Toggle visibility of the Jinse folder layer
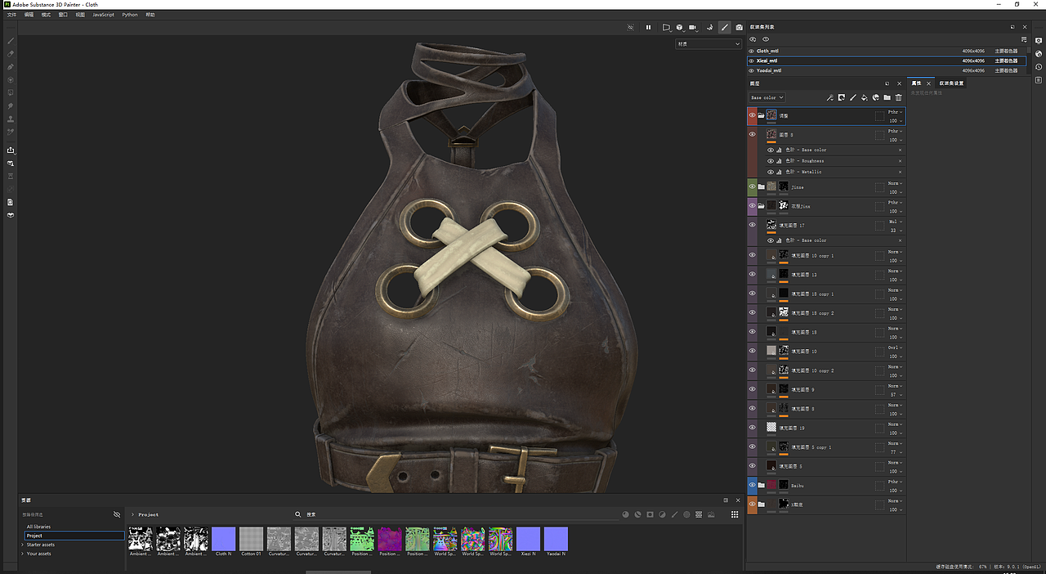Image resolution: width=1046 pixels, height=574 pixels. click(x=753, y=186)
